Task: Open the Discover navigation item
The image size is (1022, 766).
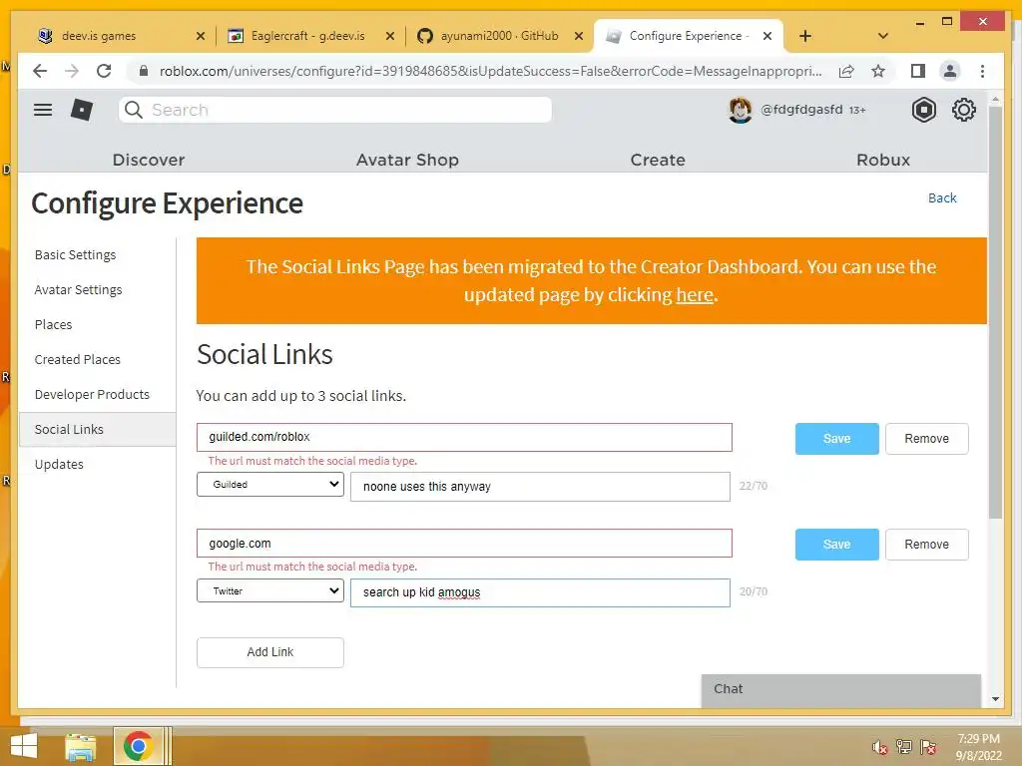Action: click(149, 160)
